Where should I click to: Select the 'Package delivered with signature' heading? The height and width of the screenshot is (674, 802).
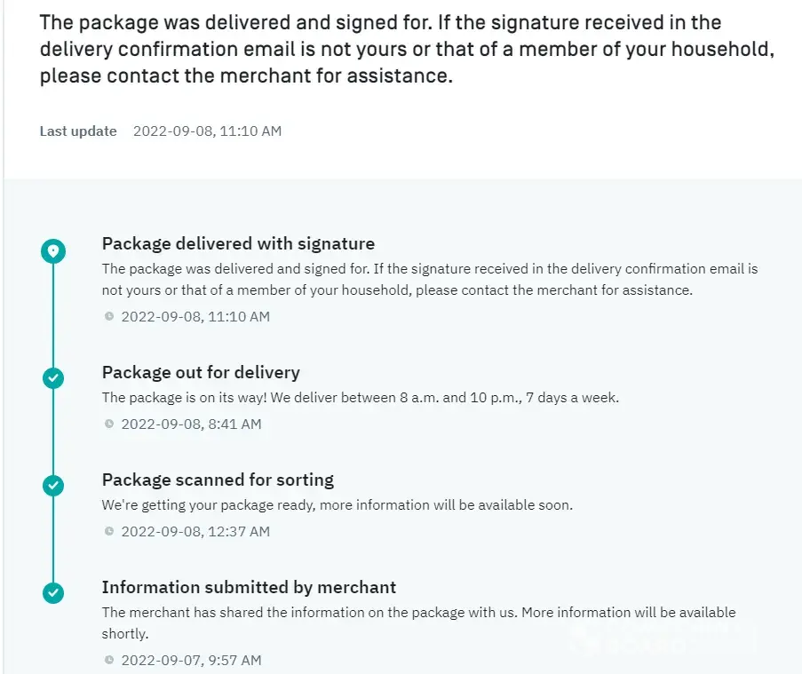click(238, 243)
